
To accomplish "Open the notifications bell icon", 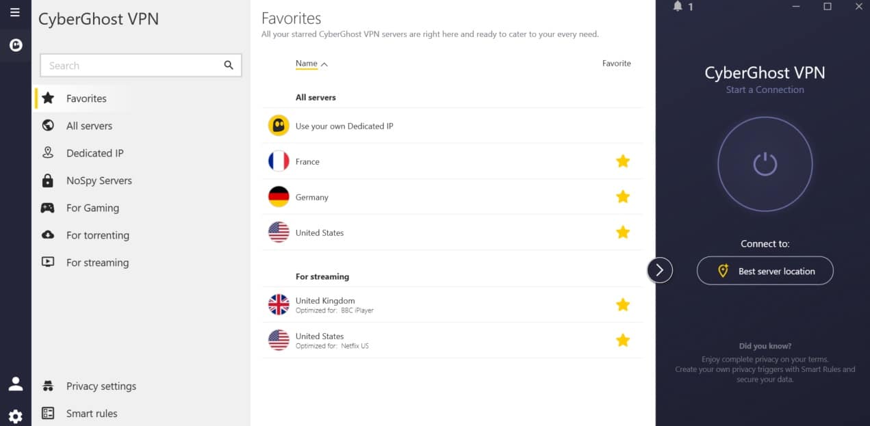I will click(x=678, y=7).
